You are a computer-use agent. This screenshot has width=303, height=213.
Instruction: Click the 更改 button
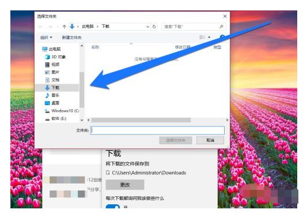tap(125, 185)
